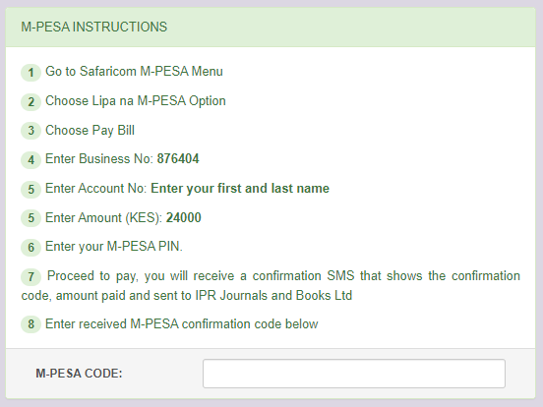Click the badge beside Enter Account No
Screen dimensions: 543x407
[30, 190]
